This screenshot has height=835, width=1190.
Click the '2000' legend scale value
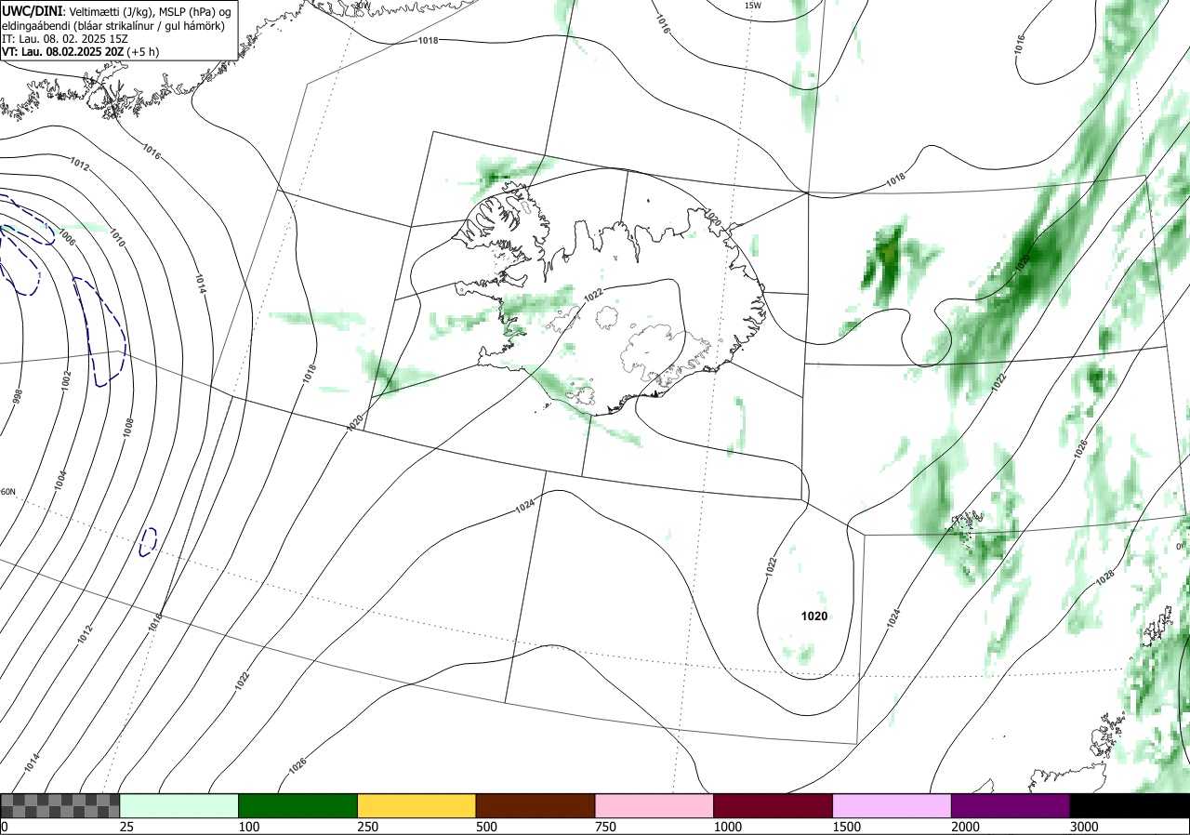965,827
